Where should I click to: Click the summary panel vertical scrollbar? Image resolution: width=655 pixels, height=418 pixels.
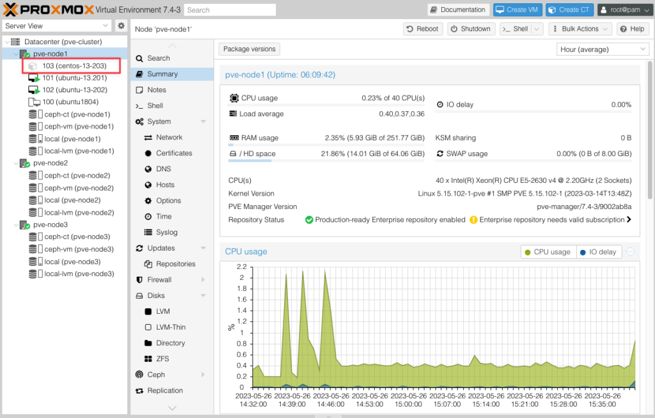[x=650, y=130]
